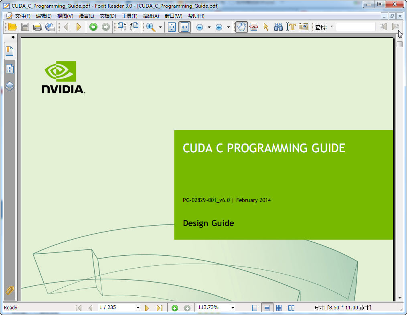Screen dimensions: 407x315
Task: Click the scrollbar down arrow
Action: click(400, 298)
